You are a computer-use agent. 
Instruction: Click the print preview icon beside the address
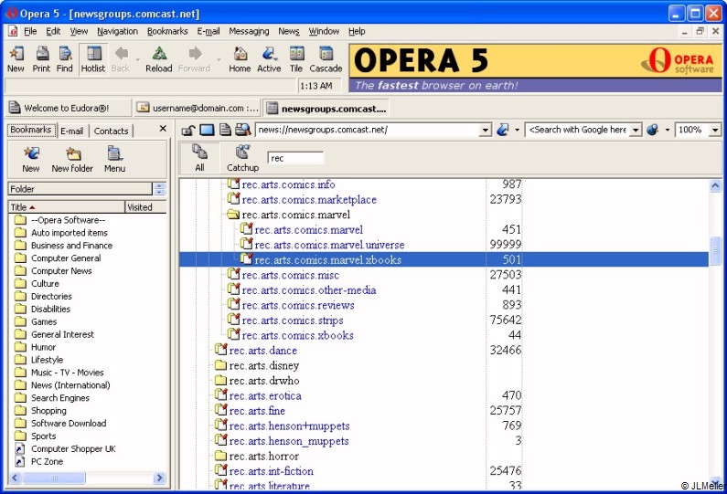(x=242, y=130)
